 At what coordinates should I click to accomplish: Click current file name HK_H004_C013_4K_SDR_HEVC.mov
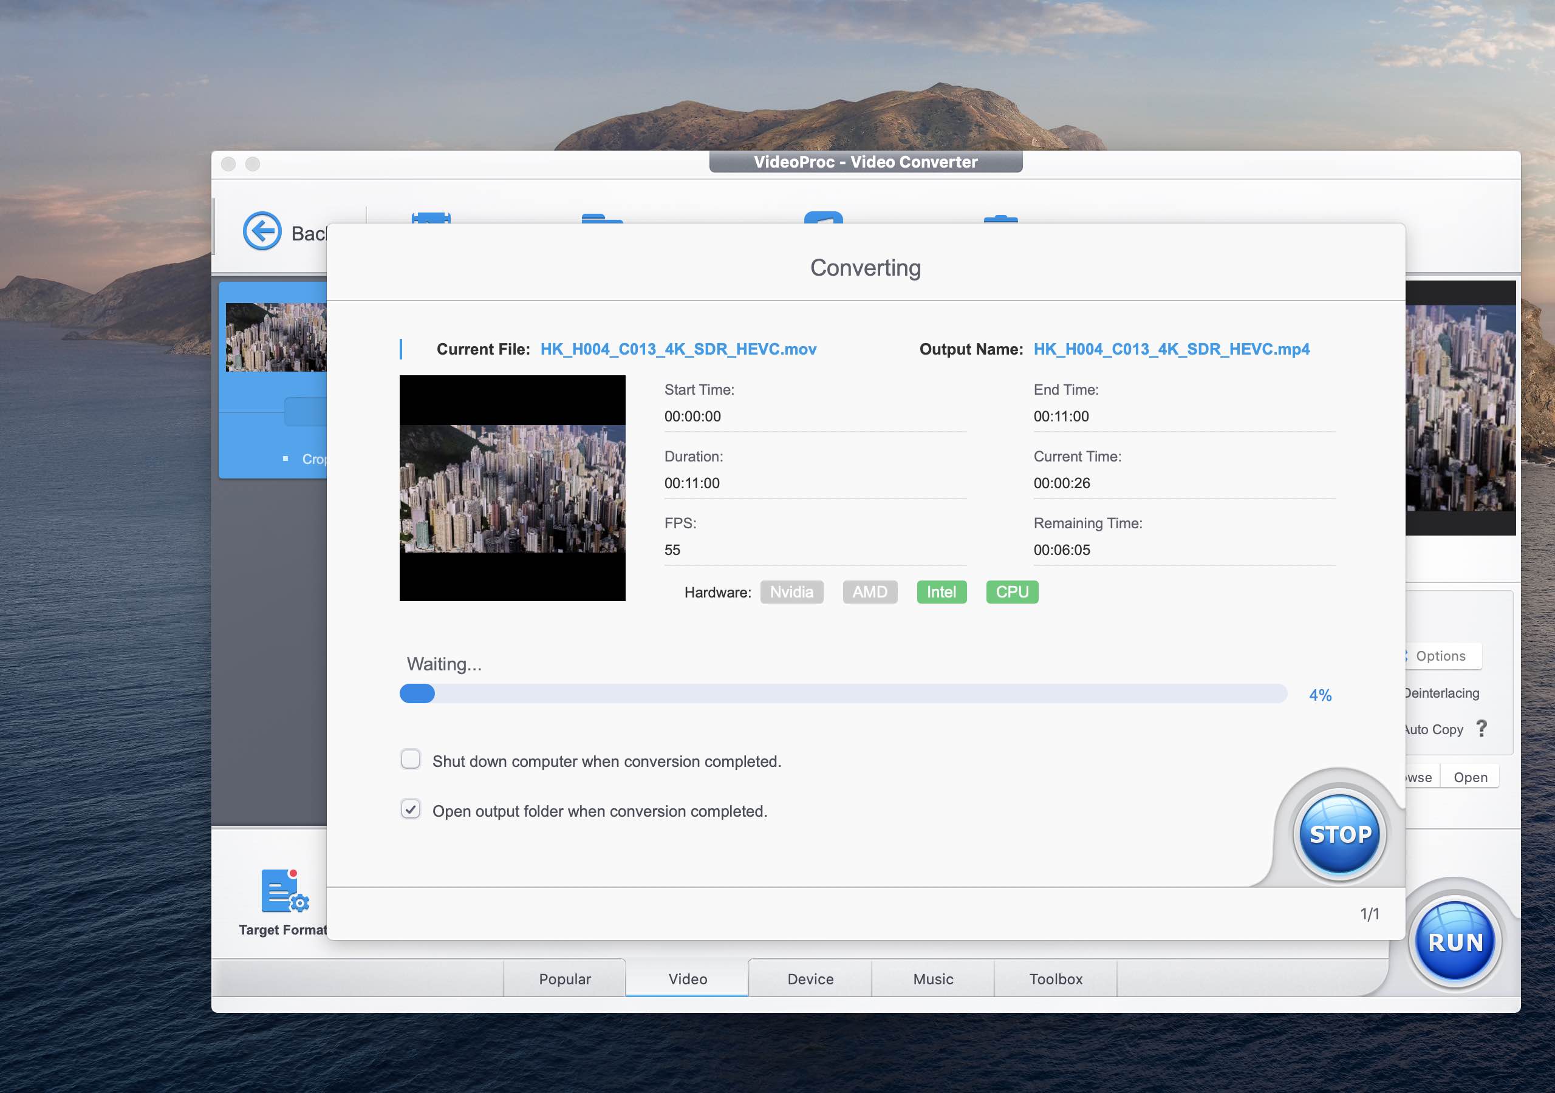pyautogui.click(x=678, y=349)
